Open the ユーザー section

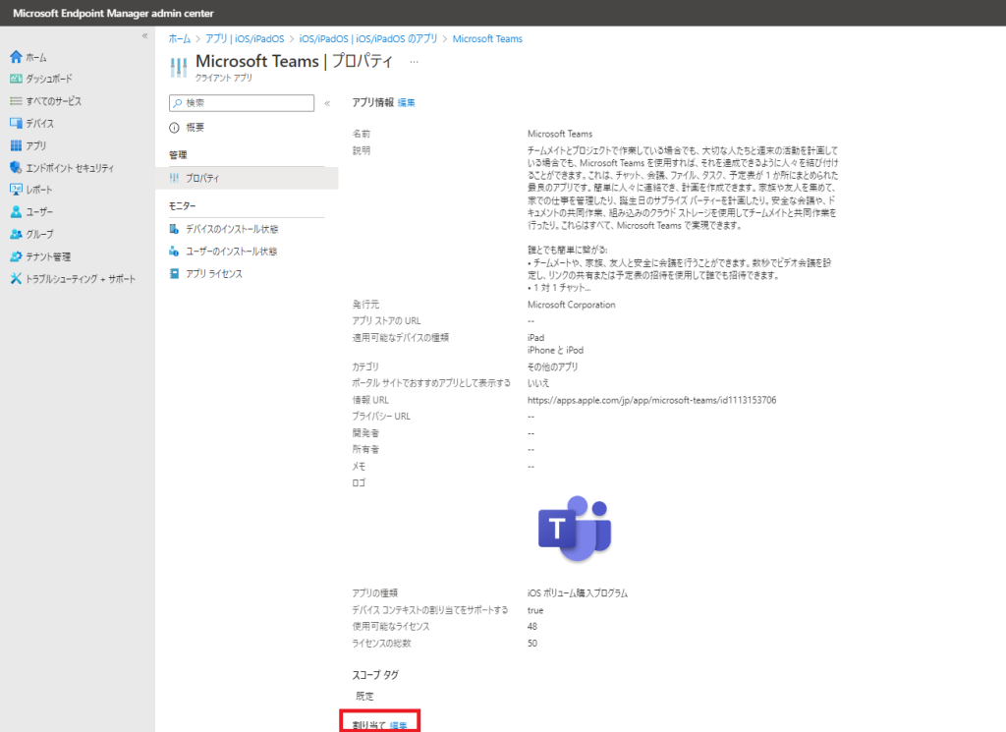point(39,211)
